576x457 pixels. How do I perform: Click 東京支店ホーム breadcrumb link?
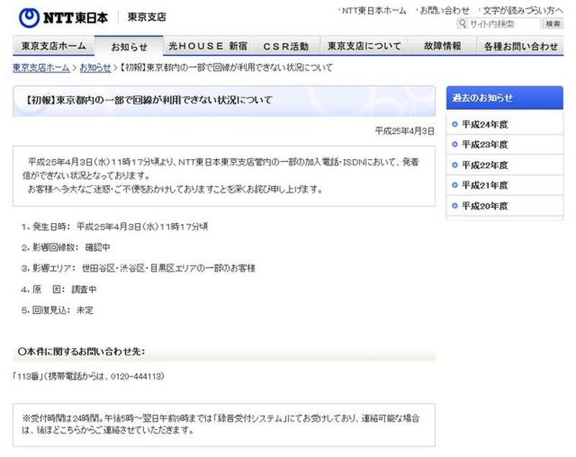(41, 68)
